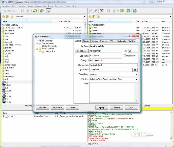Viewport: 174px width, 147px height.
Task: Open the Queue menu
Action: point(30,6)
